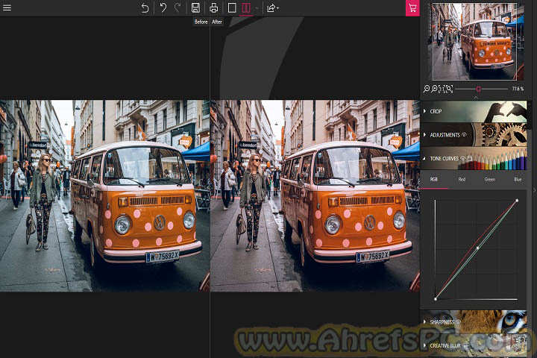Click the 77.6 % zoom value

click(518, 89)
